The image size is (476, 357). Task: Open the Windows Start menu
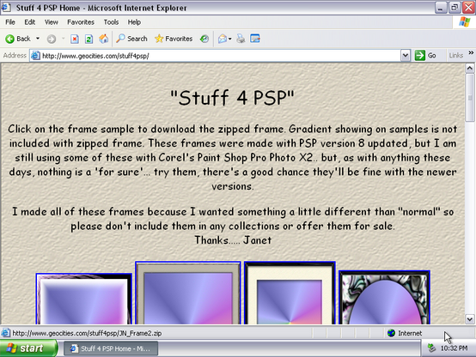(28, 348)
